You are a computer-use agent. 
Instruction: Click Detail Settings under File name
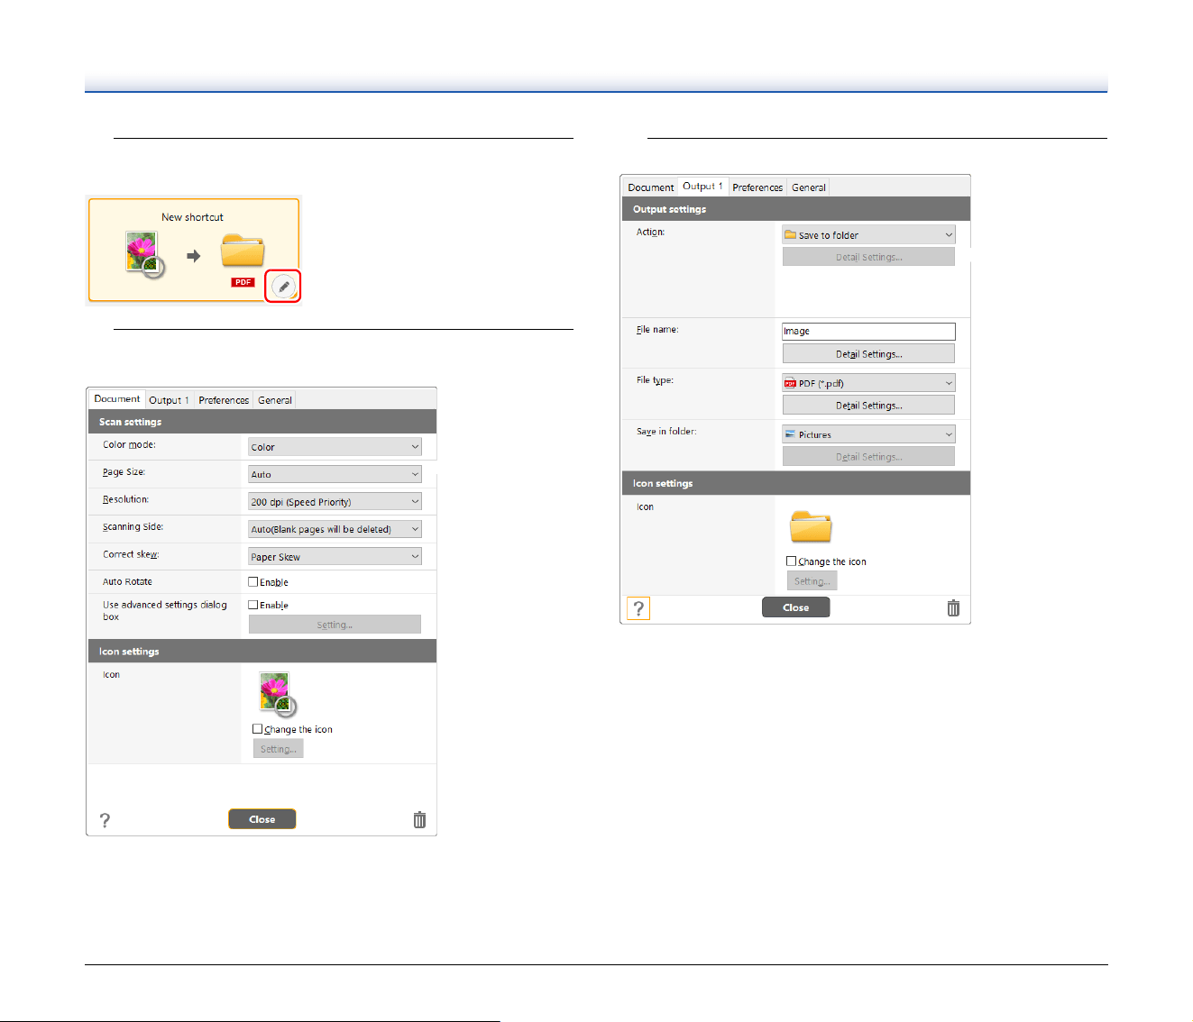coord(868,354)
